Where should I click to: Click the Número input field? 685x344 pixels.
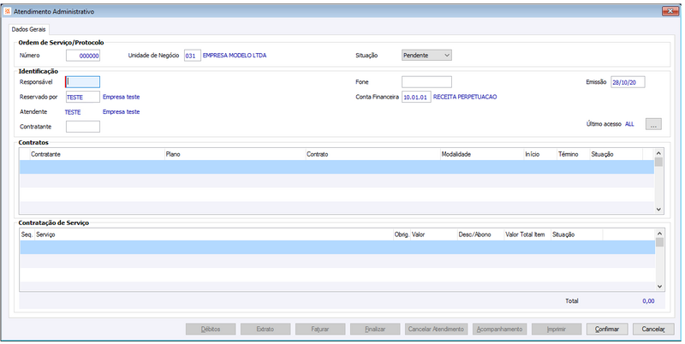pos(83,56)
